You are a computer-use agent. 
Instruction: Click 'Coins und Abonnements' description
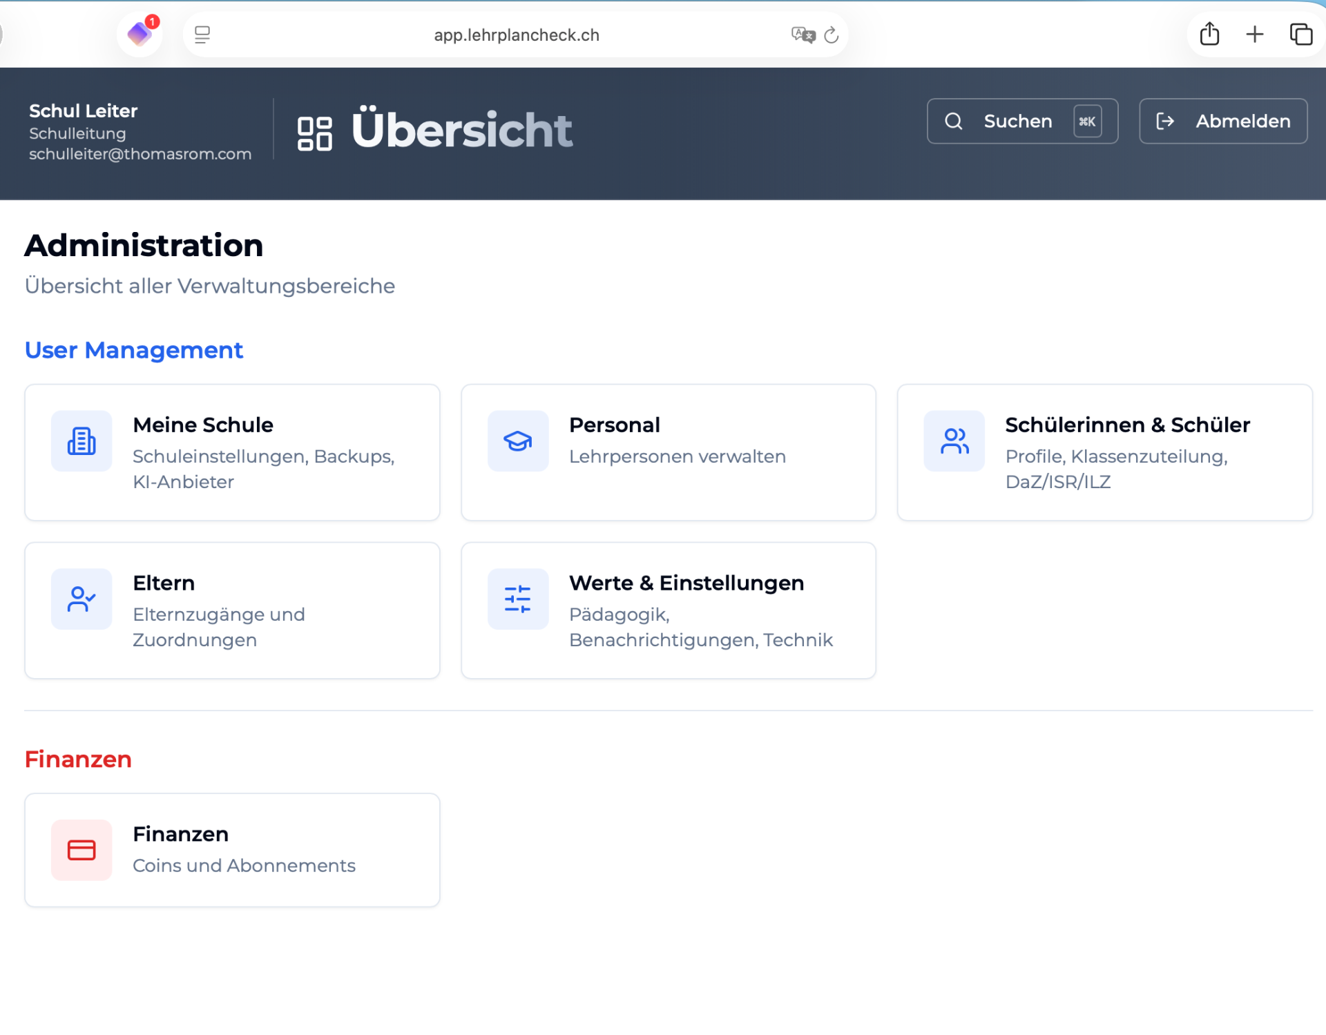point(244,865)
